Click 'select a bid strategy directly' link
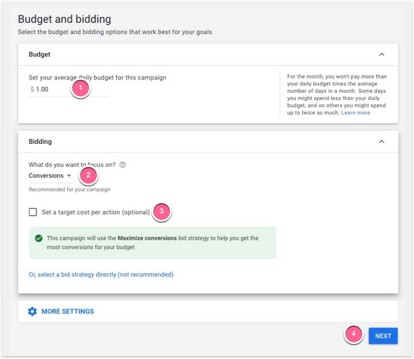 pyautogui.click(x=101, y=275)
